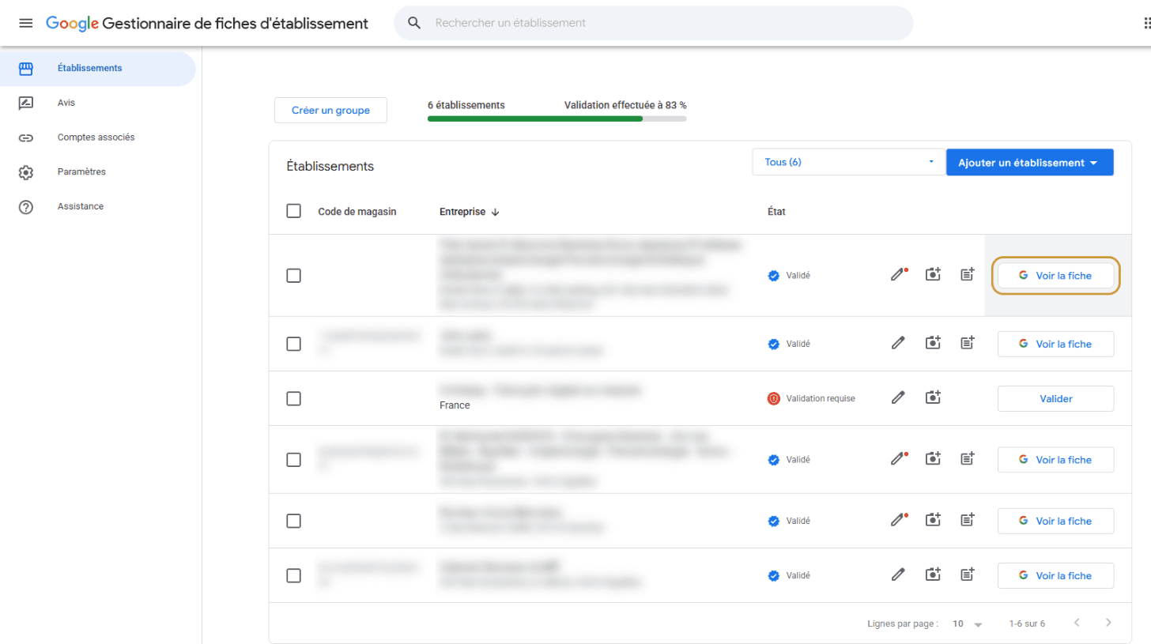
Task: Edit the first listed establishment with the pencil icon
Action: (x=898, y=275)
